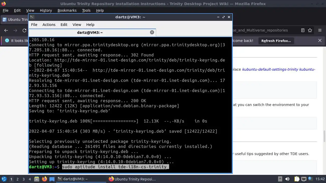Open the terminal View menu
The width and height of the screenshot is (326, 183).
pyautogui.click(x=77, y=25)
